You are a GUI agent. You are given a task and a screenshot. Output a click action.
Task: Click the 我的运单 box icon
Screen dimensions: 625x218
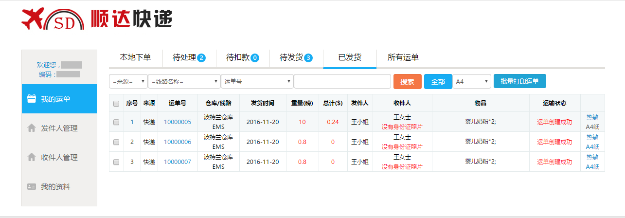(32, 99)
